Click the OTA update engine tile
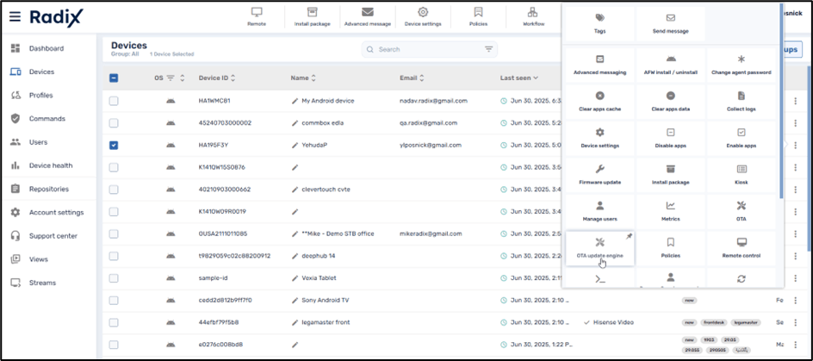The image size is (813, 361). pyautogui.click(x=600, y=248)
